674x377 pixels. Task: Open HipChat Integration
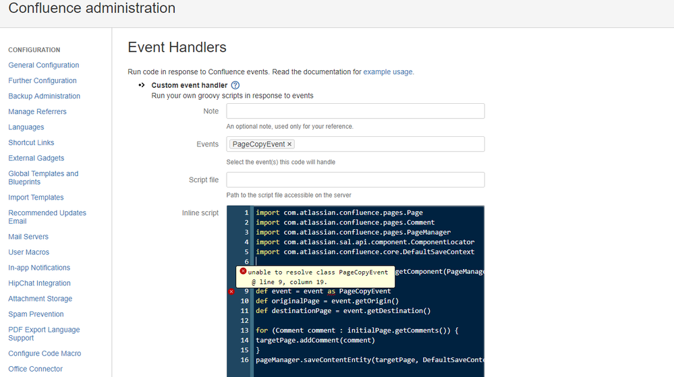coord(39,283)
